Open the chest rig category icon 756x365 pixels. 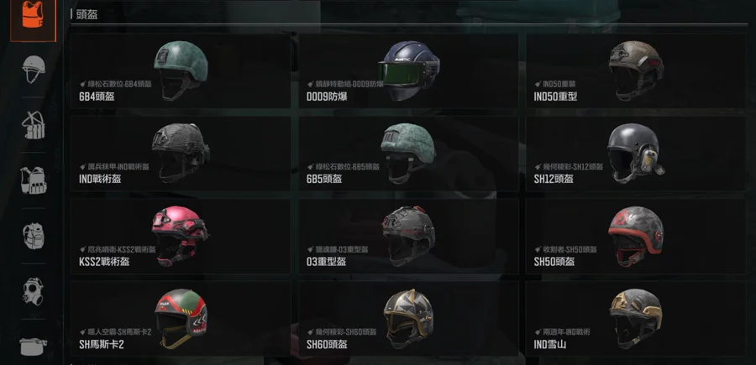click(x=34, y=125)
